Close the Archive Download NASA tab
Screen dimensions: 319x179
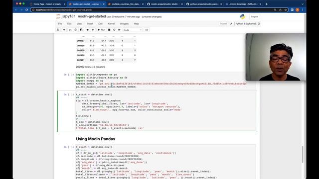pyautogui.click(x=260, y=4)
